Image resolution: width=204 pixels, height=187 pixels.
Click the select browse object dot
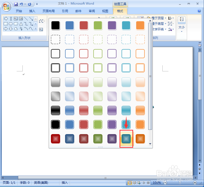(199, 169)
